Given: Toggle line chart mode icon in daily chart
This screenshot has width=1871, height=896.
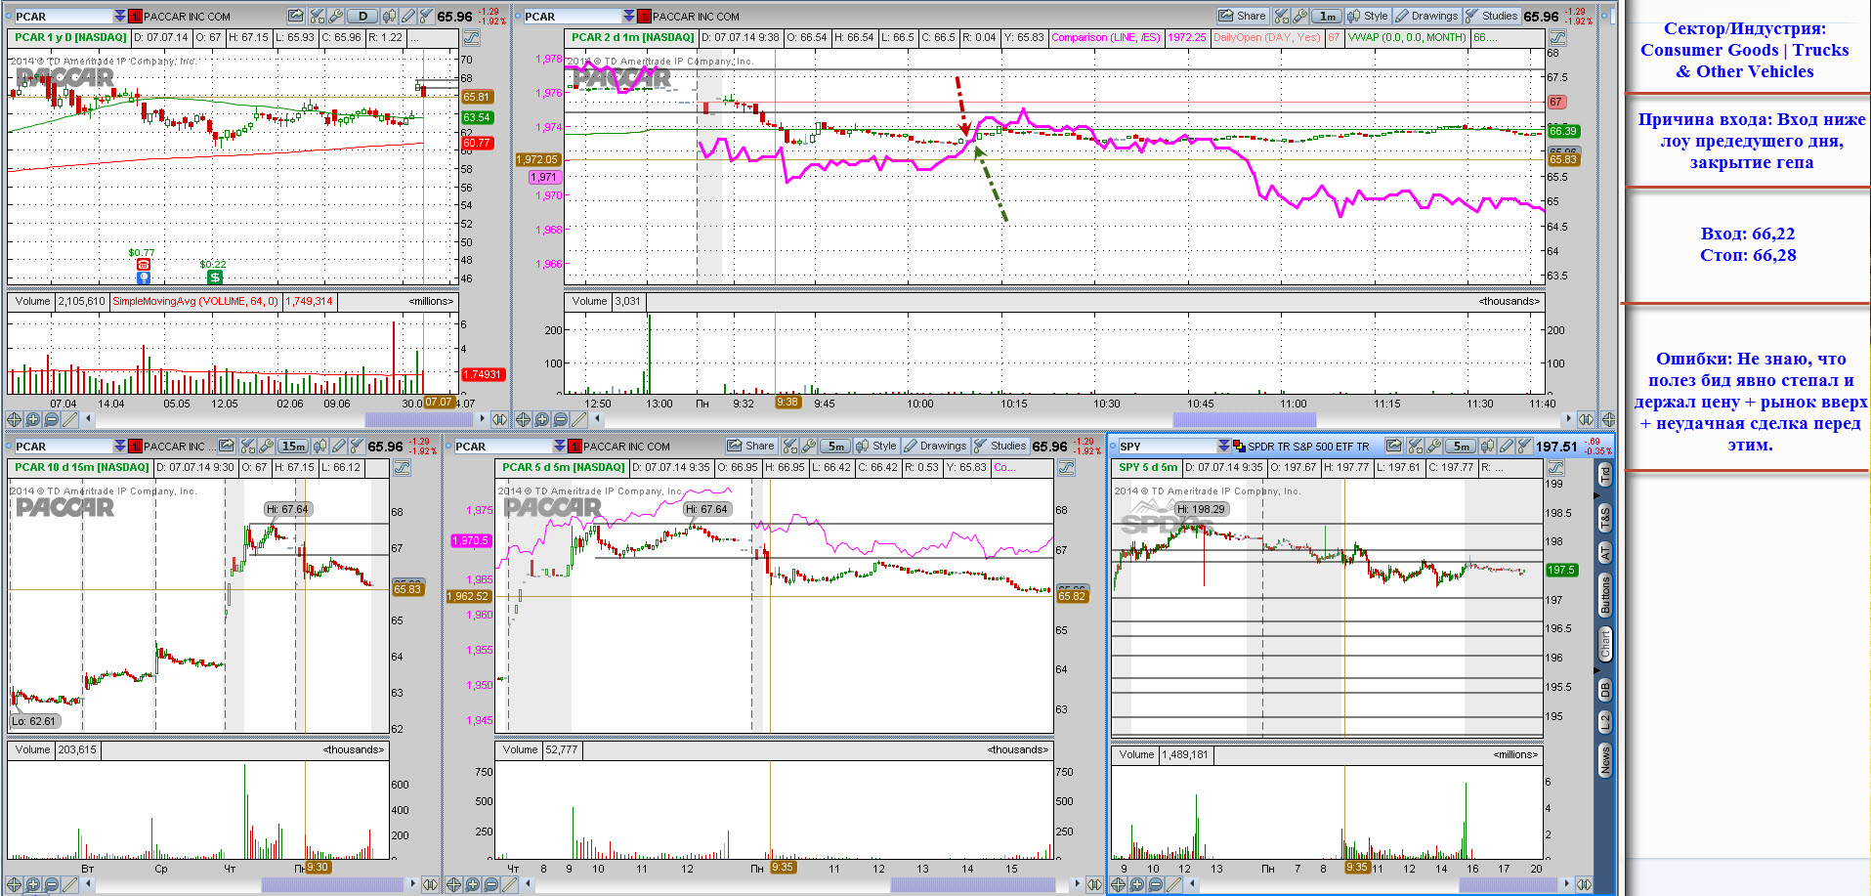Looking at the screenshot, I should [471, 38].
